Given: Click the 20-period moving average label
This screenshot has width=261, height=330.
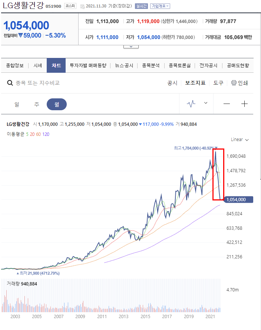Looking at the screenshot, I should (32, 134).
